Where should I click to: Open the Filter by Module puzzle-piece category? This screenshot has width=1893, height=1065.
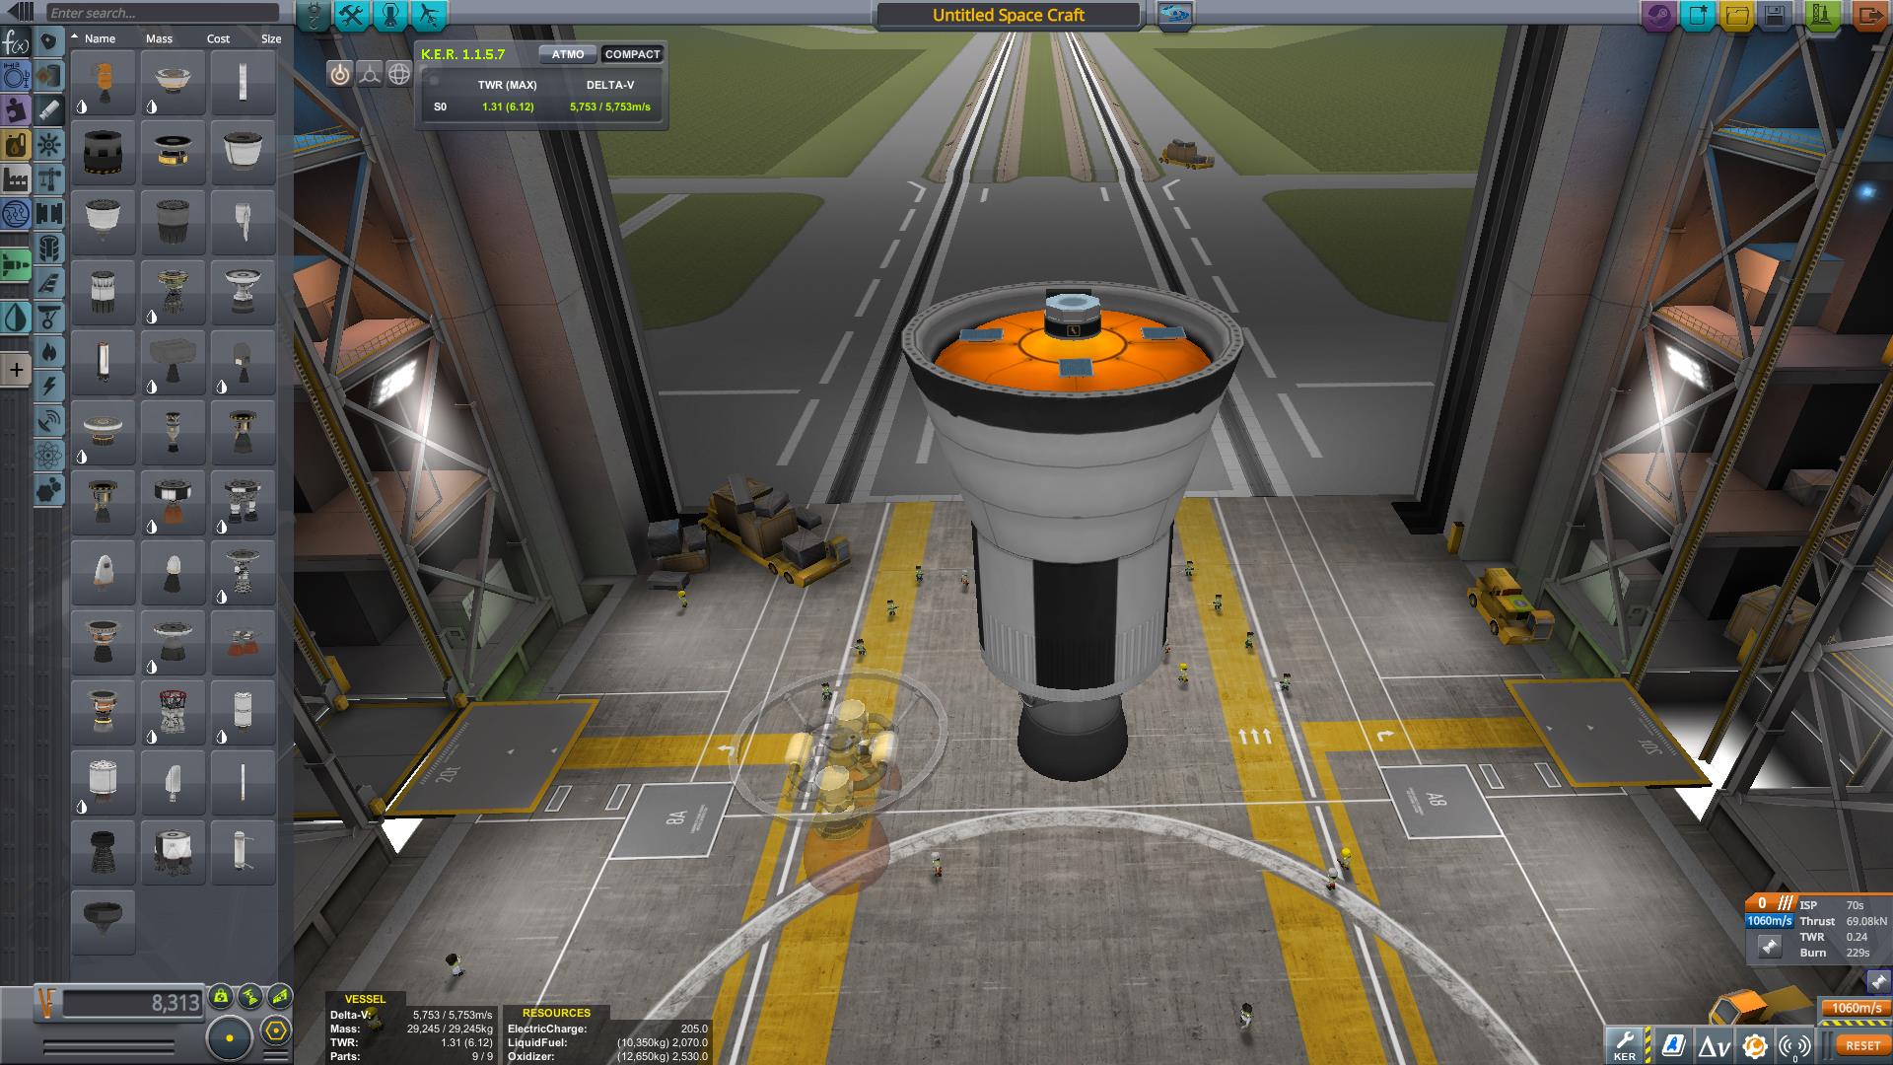tap(16, 111)
